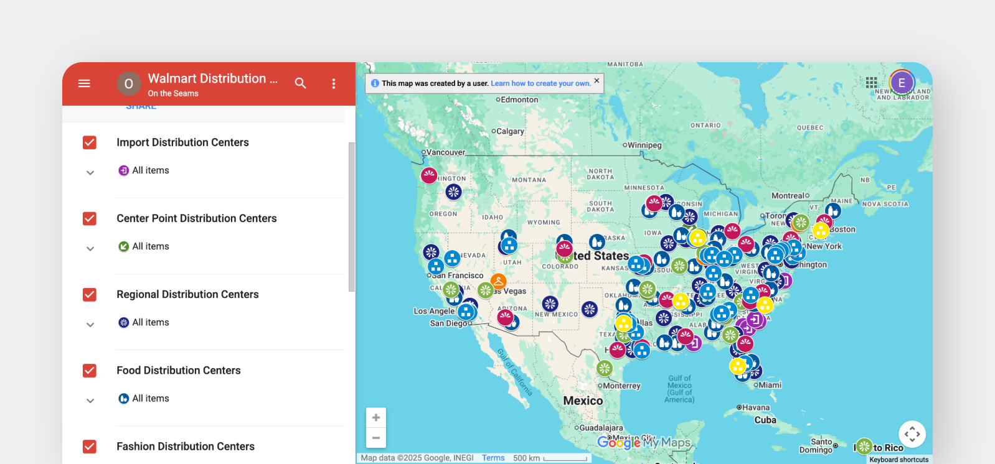Click the partially hidden SHARE link
This screenshot has height=464, width=995.
(x=141, y=107)
